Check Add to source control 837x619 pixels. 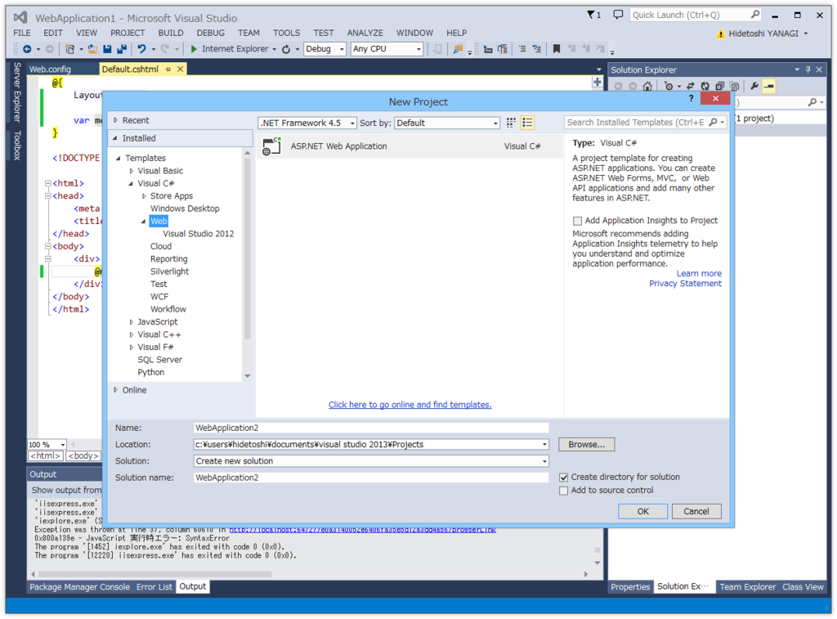(x=564, y=491)
